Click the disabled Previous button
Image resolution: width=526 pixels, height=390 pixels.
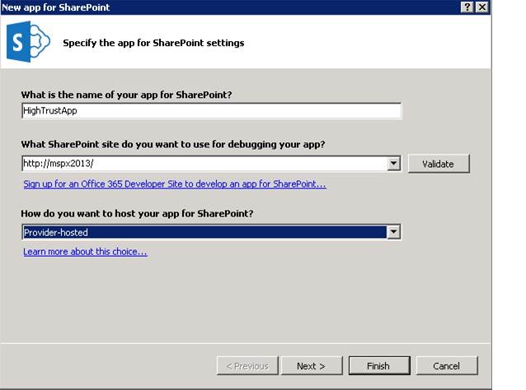(x=247, y=366)
